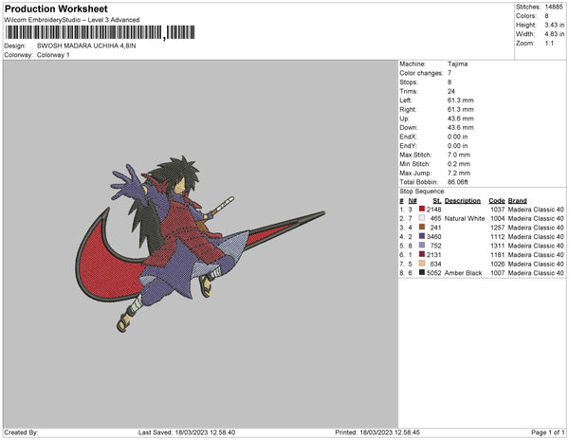Click the 'Code' column header
569x440 pixels.
tap(496, 201)
